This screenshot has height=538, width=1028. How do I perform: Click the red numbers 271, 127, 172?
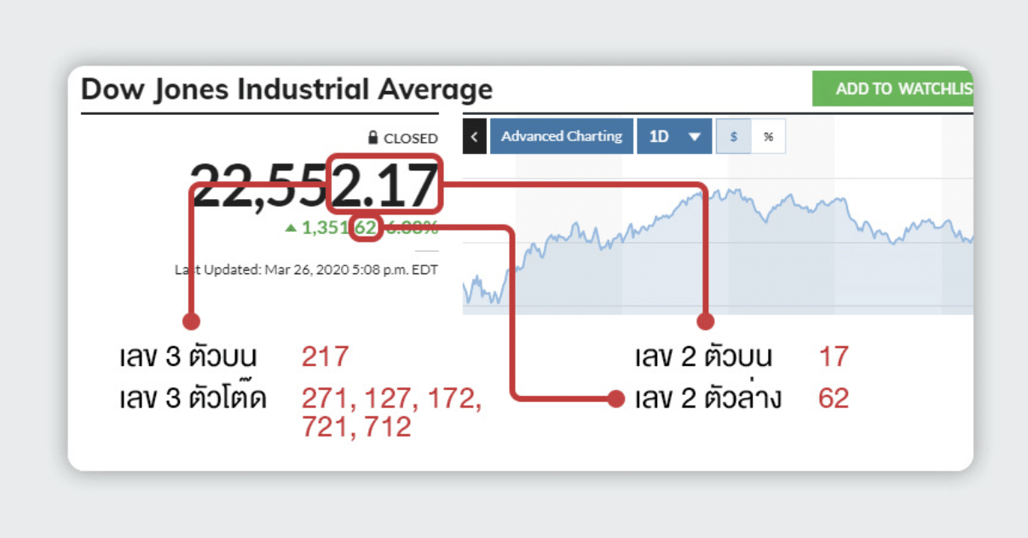391,398
